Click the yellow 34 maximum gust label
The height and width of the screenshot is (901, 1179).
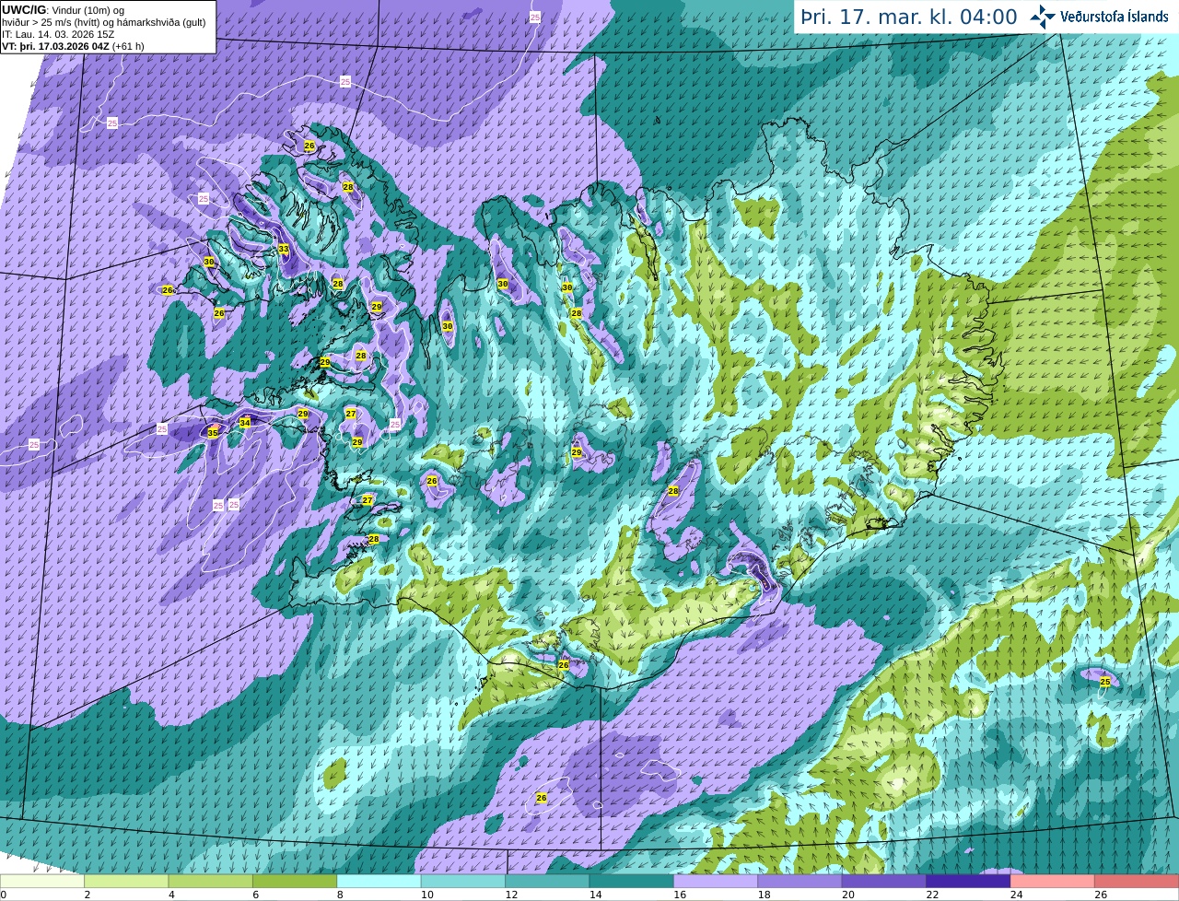[245, 423]
